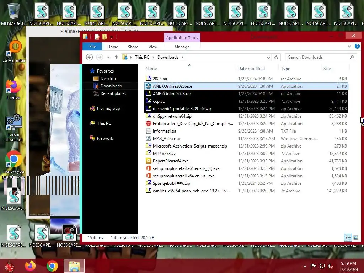Select the dnSpy-net-win64.zip file
364x273 pixels.
[x=246, y=116]
